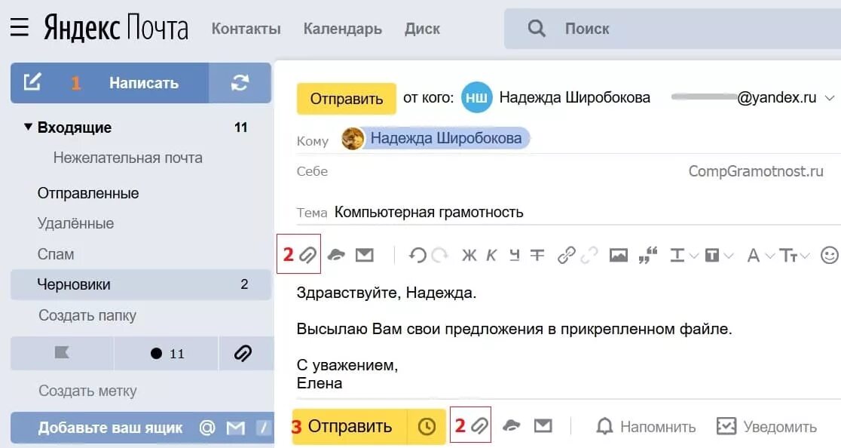The width and height of the screenshot is (841, 448).
Task: Select the Надежда Широбокова recipient chip
Action: coord(436,139)
